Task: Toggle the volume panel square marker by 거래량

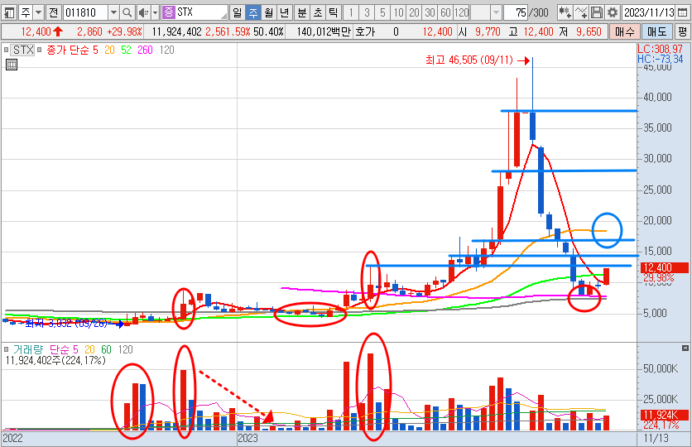Action: pos(6,349)
